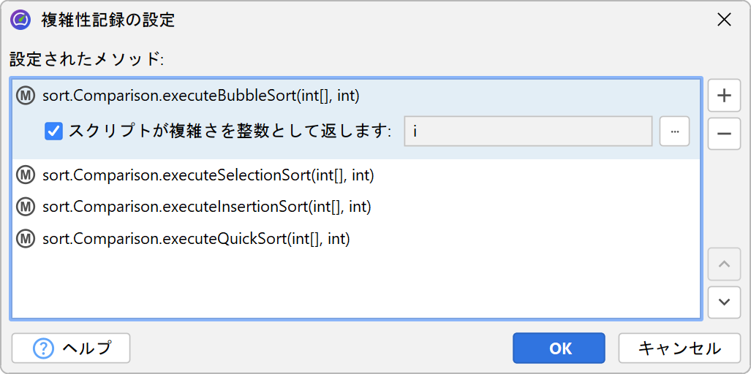Viewport: 751px width, 374px height.
Task: Click method icon beside executeSelectionSort
Action: tap(26, 175)
